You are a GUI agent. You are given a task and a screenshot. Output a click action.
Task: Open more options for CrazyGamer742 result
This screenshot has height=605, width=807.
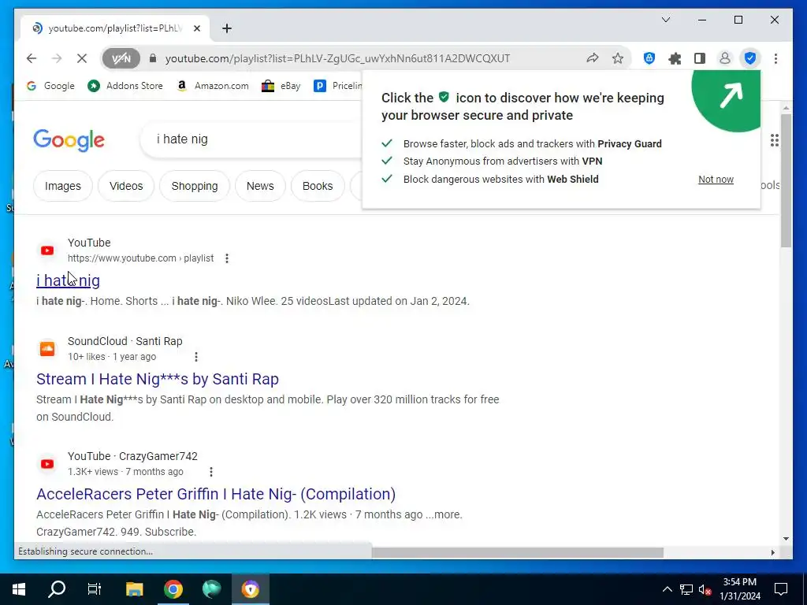(210, 472)
